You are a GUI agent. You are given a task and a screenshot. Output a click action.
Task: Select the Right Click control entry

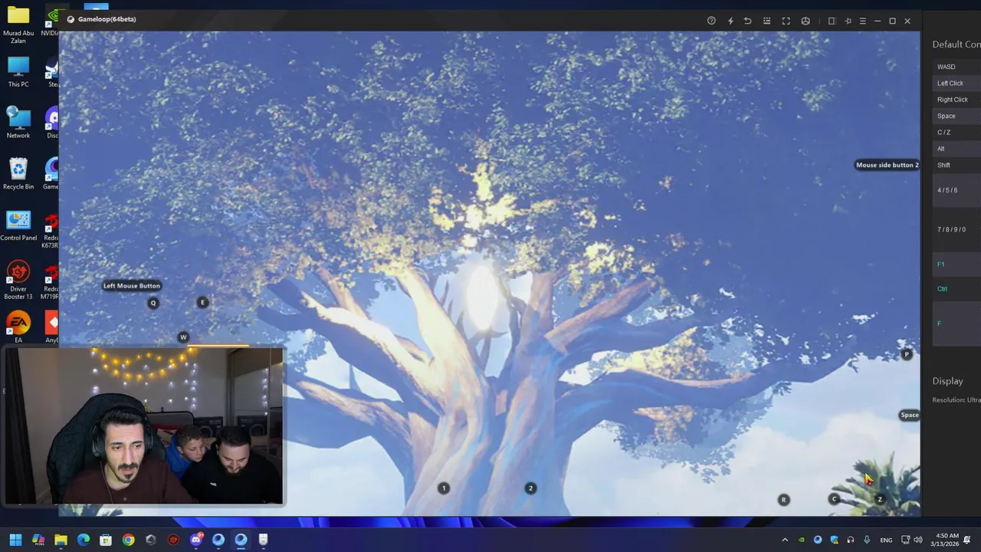pos(956,100)
